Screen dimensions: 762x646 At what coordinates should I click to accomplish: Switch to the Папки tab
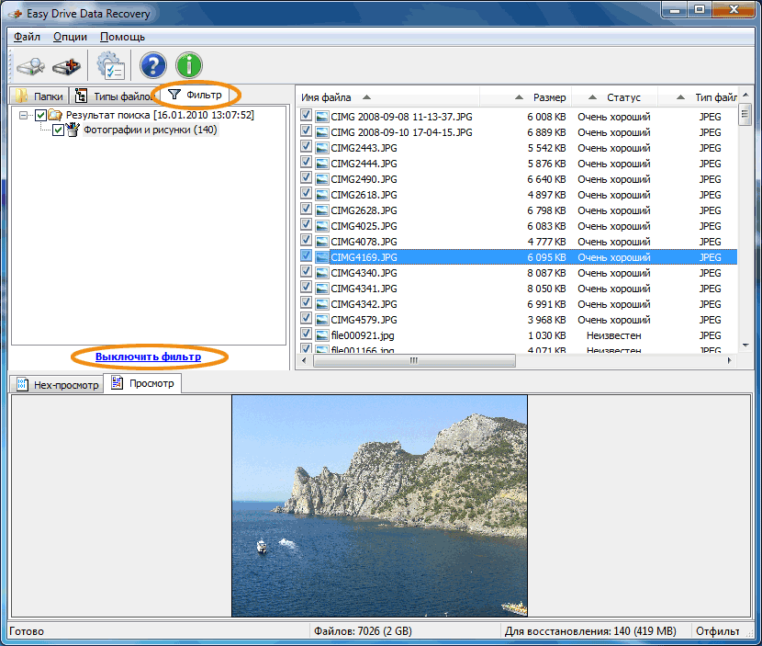coord(39,96)
